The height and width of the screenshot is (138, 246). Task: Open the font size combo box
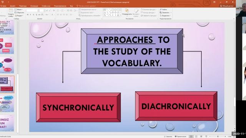[42, 10]
